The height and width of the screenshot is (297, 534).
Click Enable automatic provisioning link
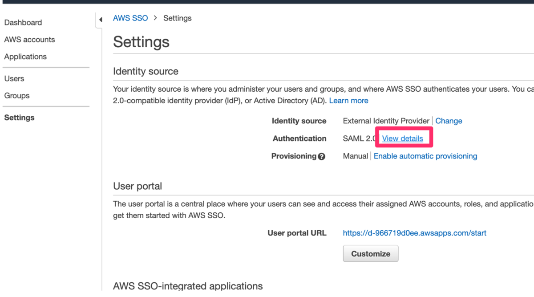tap(425, 156)
